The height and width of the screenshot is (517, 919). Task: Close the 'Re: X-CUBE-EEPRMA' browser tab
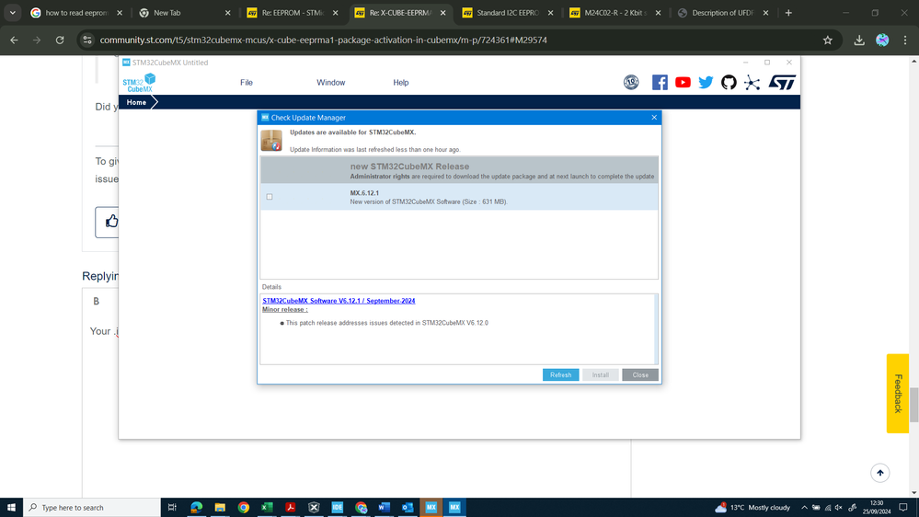pos(443,13)
